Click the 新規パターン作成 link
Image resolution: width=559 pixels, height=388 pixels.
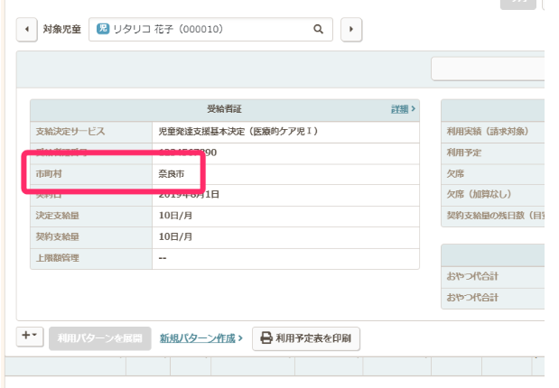(200, 338)
